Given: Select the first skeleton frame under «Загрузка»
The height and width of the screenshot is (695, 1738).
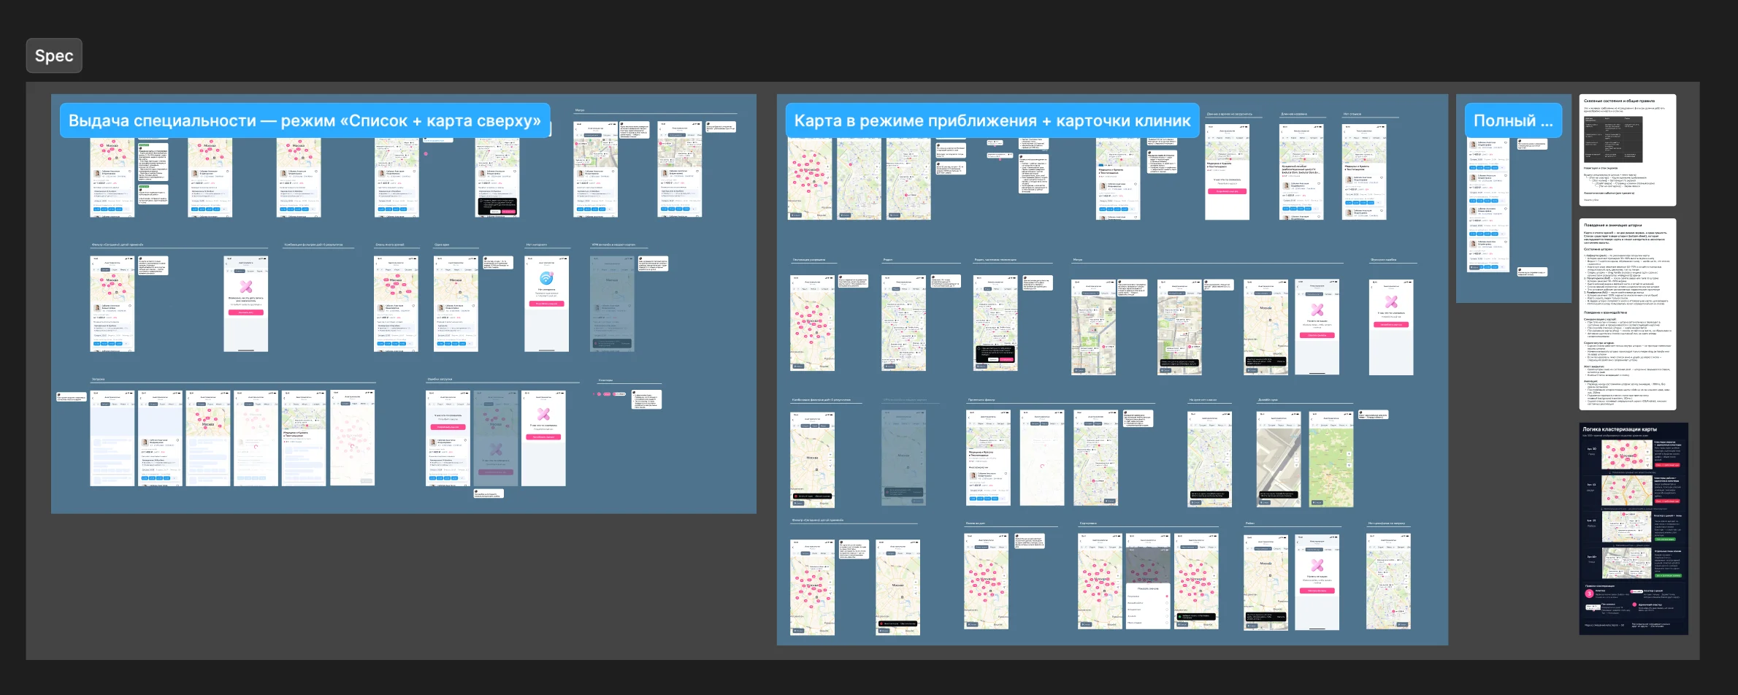Looking at the screenshot, I should [x=112, y=438].
